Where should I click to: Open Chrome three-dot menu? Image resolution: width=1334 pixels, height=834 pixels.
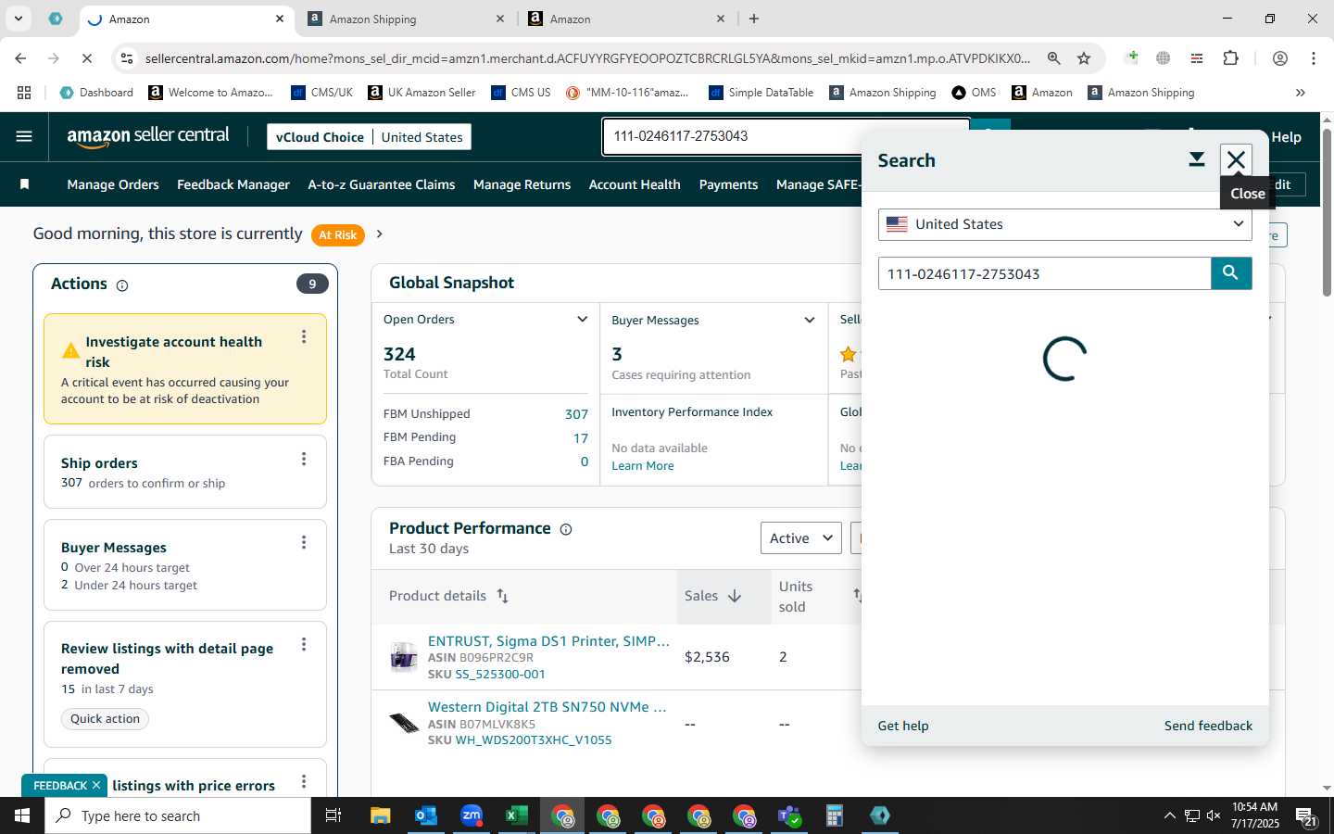1314,58
